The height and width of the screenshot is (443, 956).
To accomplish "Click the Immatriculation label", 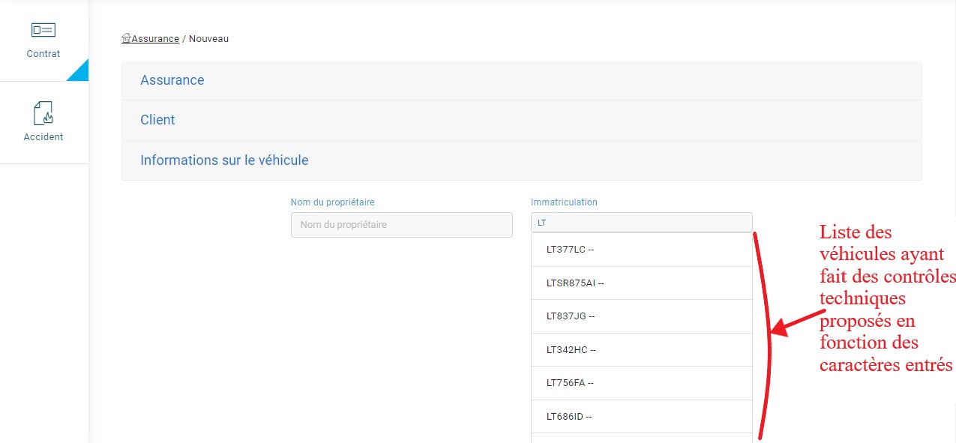I will [564, 202].
